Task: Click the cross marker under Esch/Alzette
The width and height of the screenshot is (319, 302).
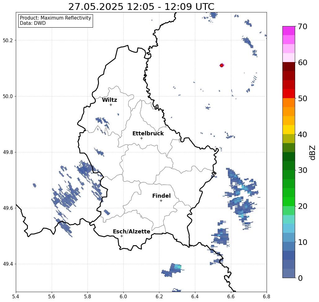Action: point(122,236)
